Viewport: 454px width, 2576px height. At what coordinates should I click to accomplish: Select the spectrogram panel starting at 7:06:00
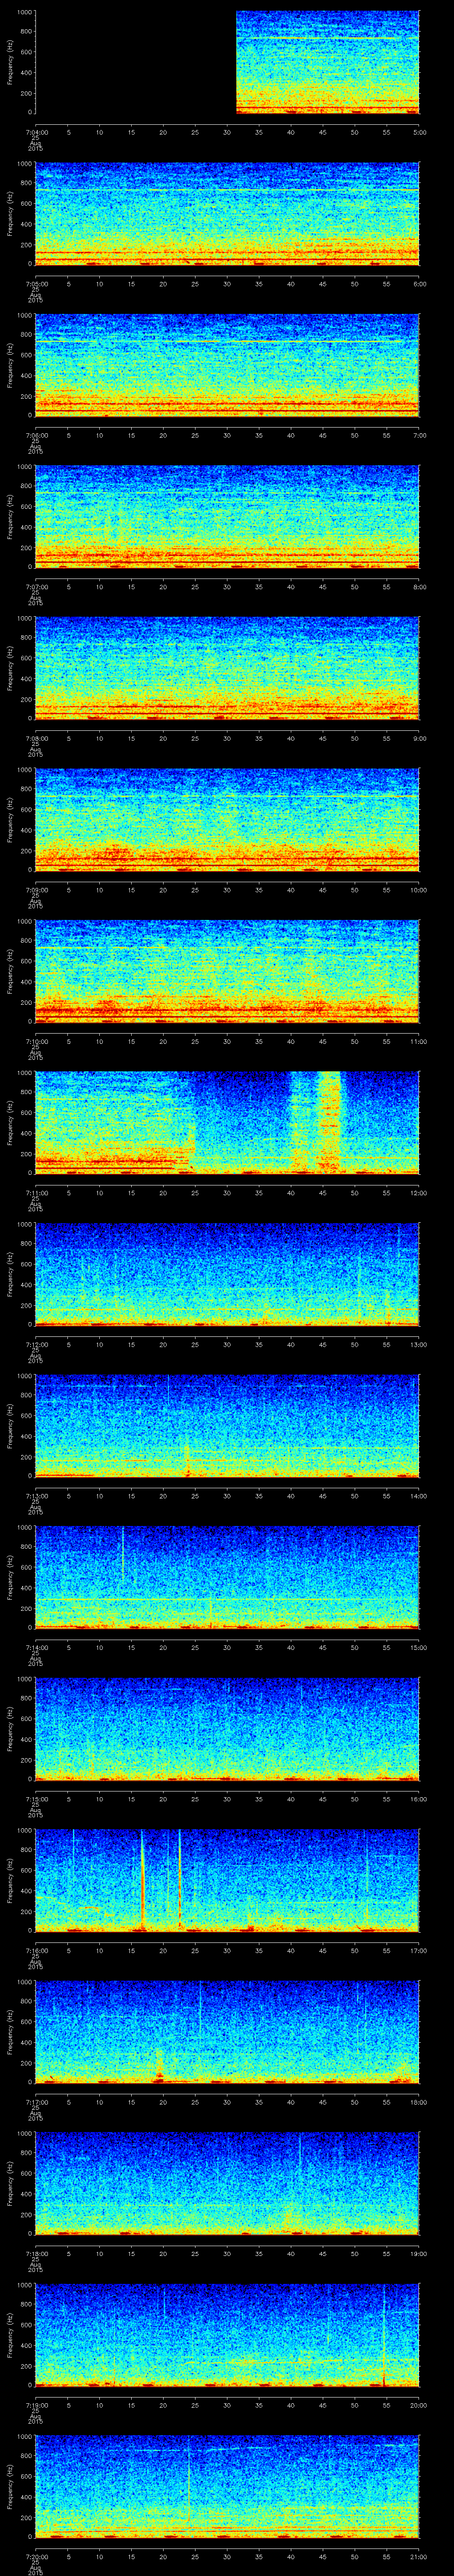pyautogui.click(x=227, y=365)
